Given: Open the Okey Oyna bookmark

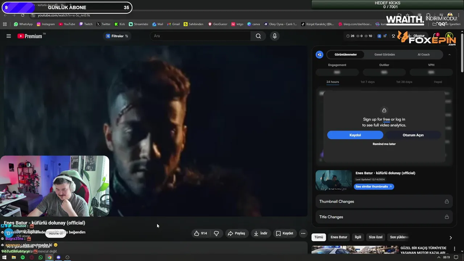Looking at the screenshot, I should point(280,24).
